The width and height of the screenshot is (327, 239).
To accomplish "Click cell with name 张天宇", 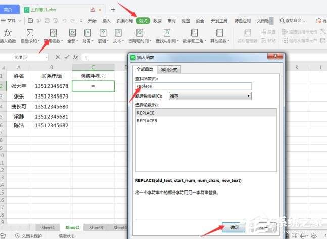I will coord(19,86).
